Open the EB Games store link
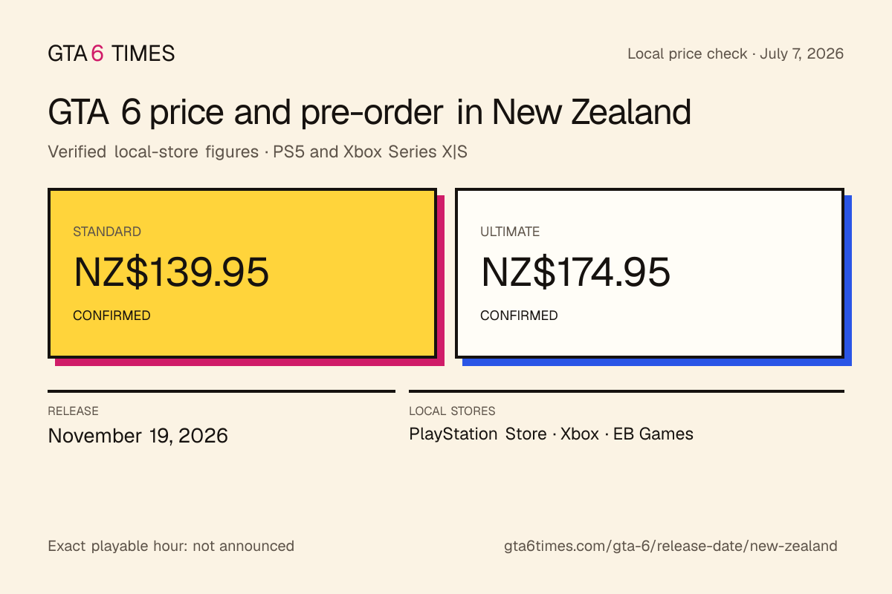Screen dimensions: 892x594 pos(653,434)
